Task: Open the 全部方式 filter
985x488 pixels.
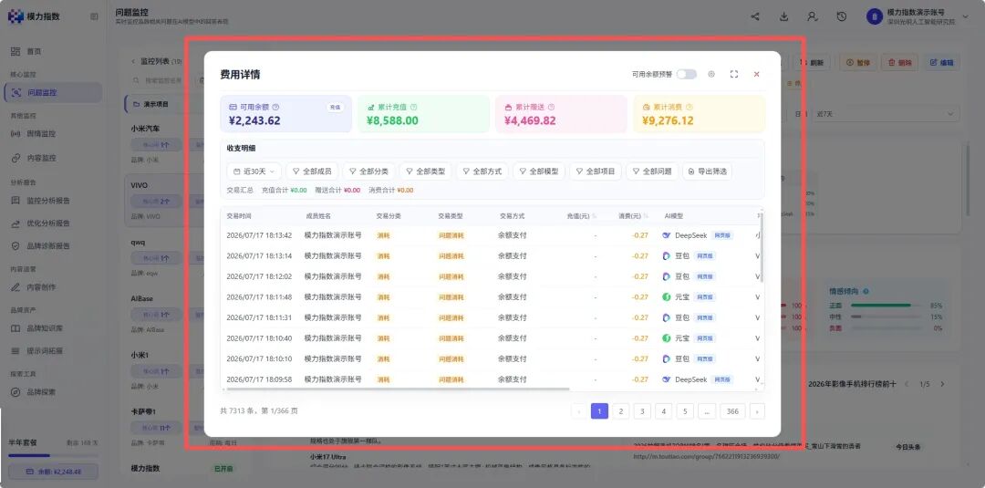Action: (482, 171)
